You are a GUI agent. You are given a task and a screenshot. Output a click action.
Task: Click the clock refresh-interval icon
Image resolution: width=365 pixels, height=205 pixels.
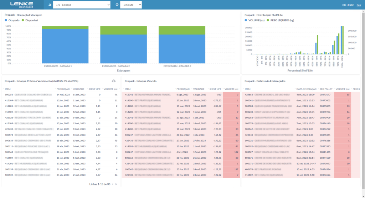click(x=117, y=5)
